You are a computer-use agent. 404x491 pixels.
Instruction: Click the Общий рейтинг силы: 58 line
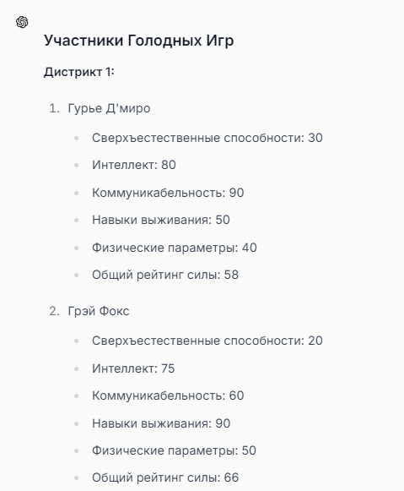pyautogui.click(x=165, y=275)
